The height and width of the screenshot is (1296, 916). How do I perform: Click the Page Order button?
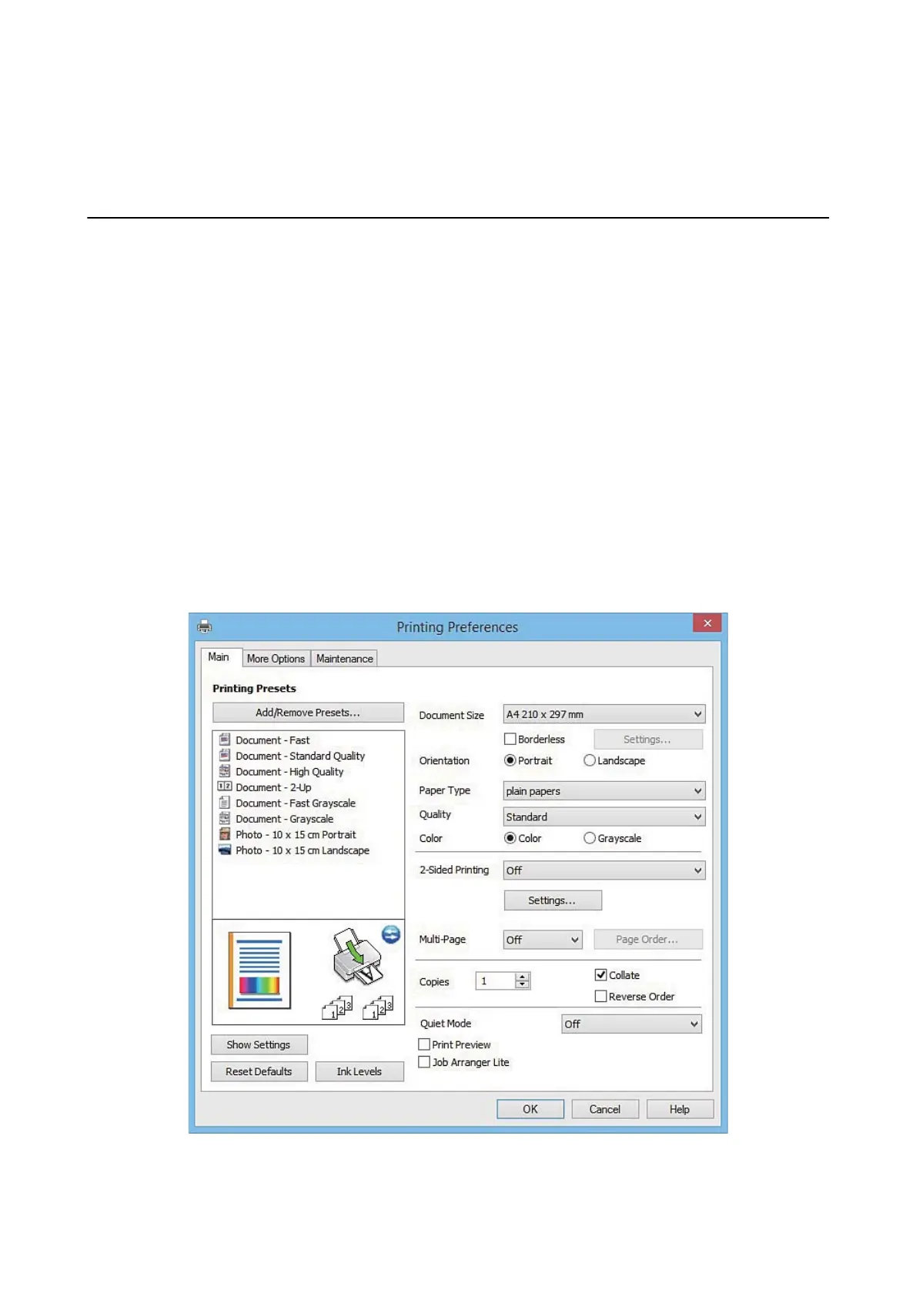coord(648,940)
